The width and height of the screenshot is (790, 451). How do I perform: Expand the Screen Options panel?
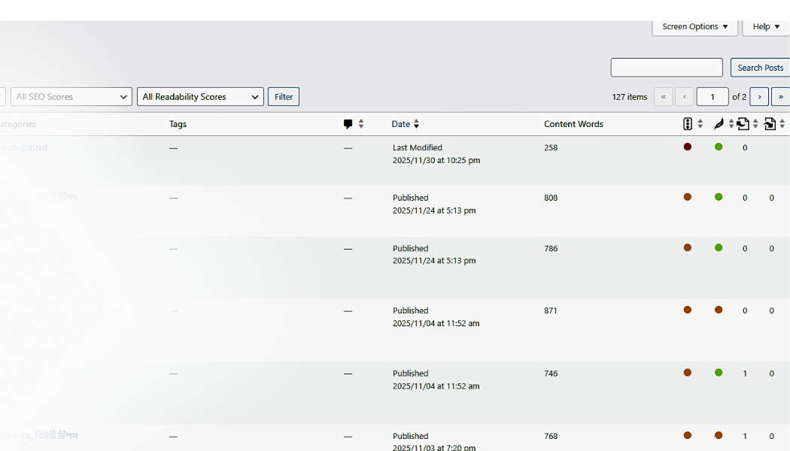click(x=694, y=27)
